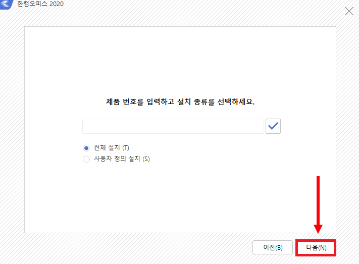
Task: Click the 전체 설치 (T) label text
Action: pos(112,148)
